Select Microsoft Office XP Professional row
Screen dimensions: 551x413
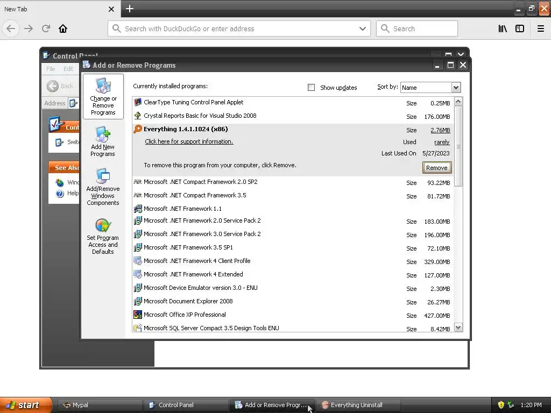[x=293, y=315]
